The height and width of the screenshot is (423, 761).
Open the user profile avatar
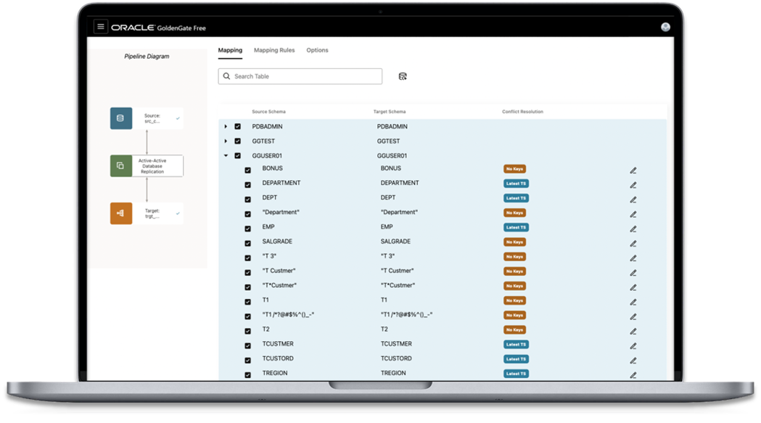coord(665,27)
